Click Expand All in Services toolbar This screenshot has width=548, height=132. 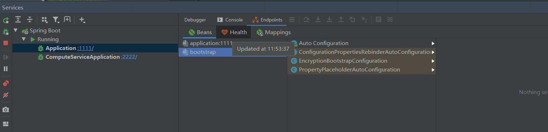18,20
